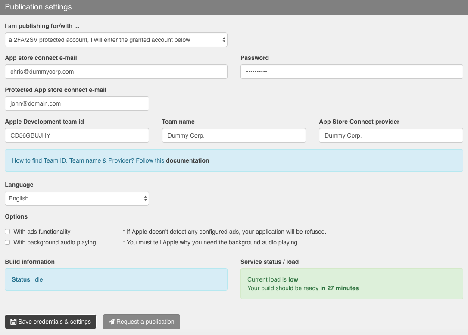Focus the Team name input field
The width and height of the screenshot is (468, 335).
tap(234, 135)
